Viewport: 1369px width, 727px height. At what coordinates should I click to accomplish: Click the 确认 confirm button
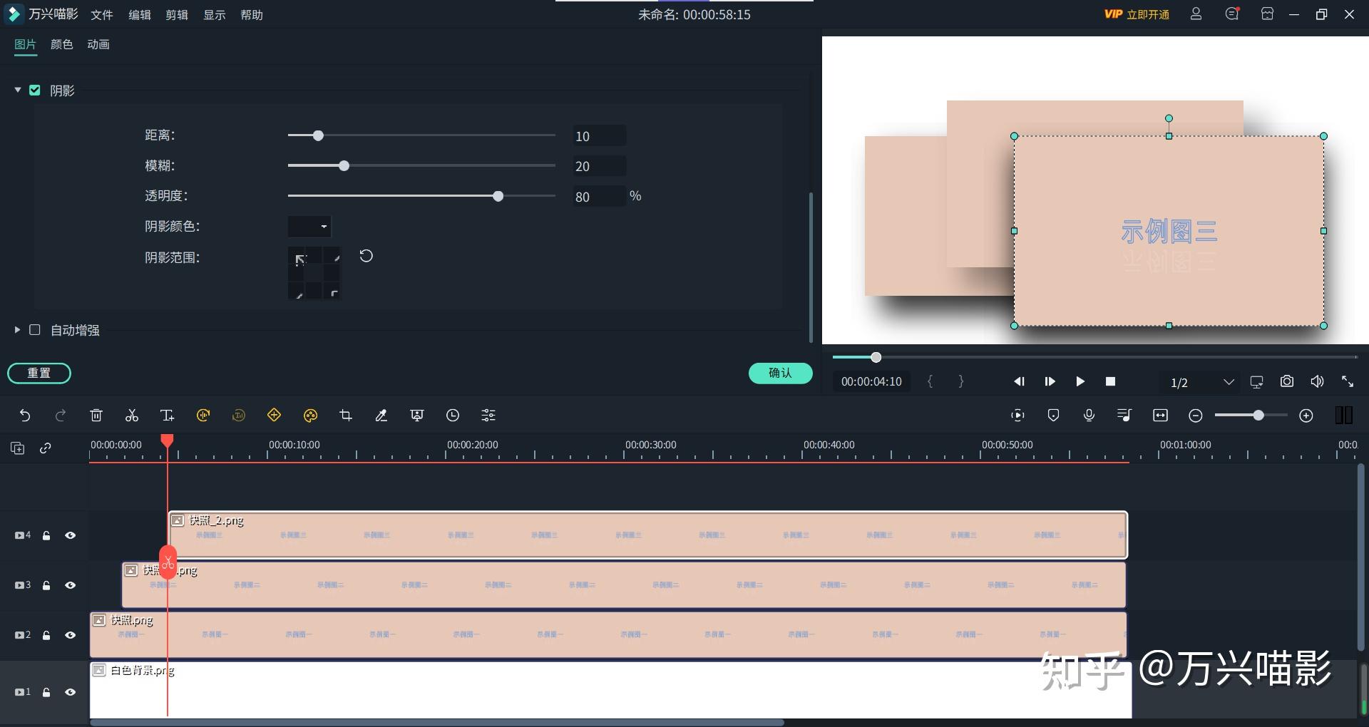pyautogui.click(x=781, y=373)
